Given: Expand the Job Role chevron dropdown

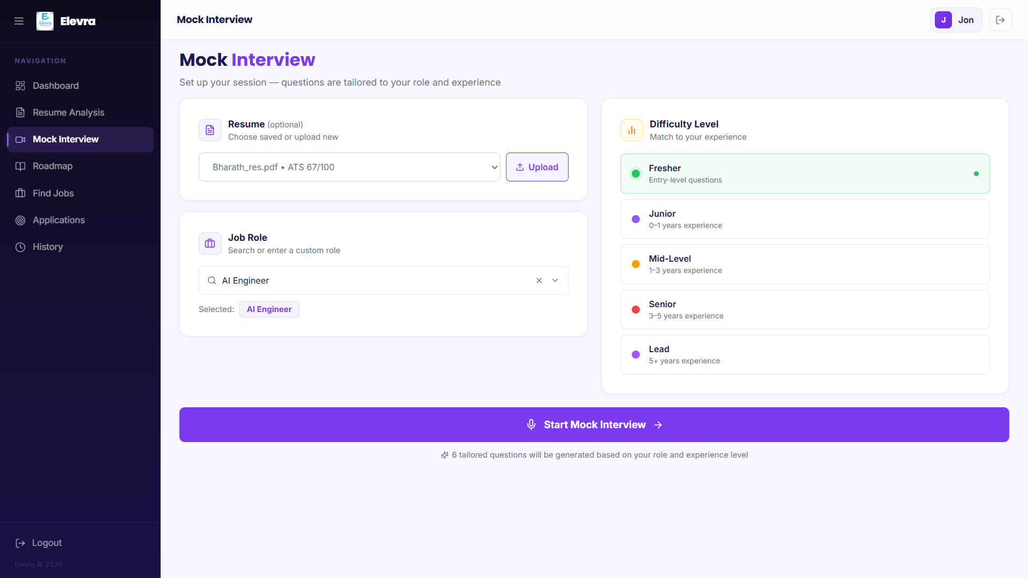Looking at the screenshot, I should tap(555, 280).
